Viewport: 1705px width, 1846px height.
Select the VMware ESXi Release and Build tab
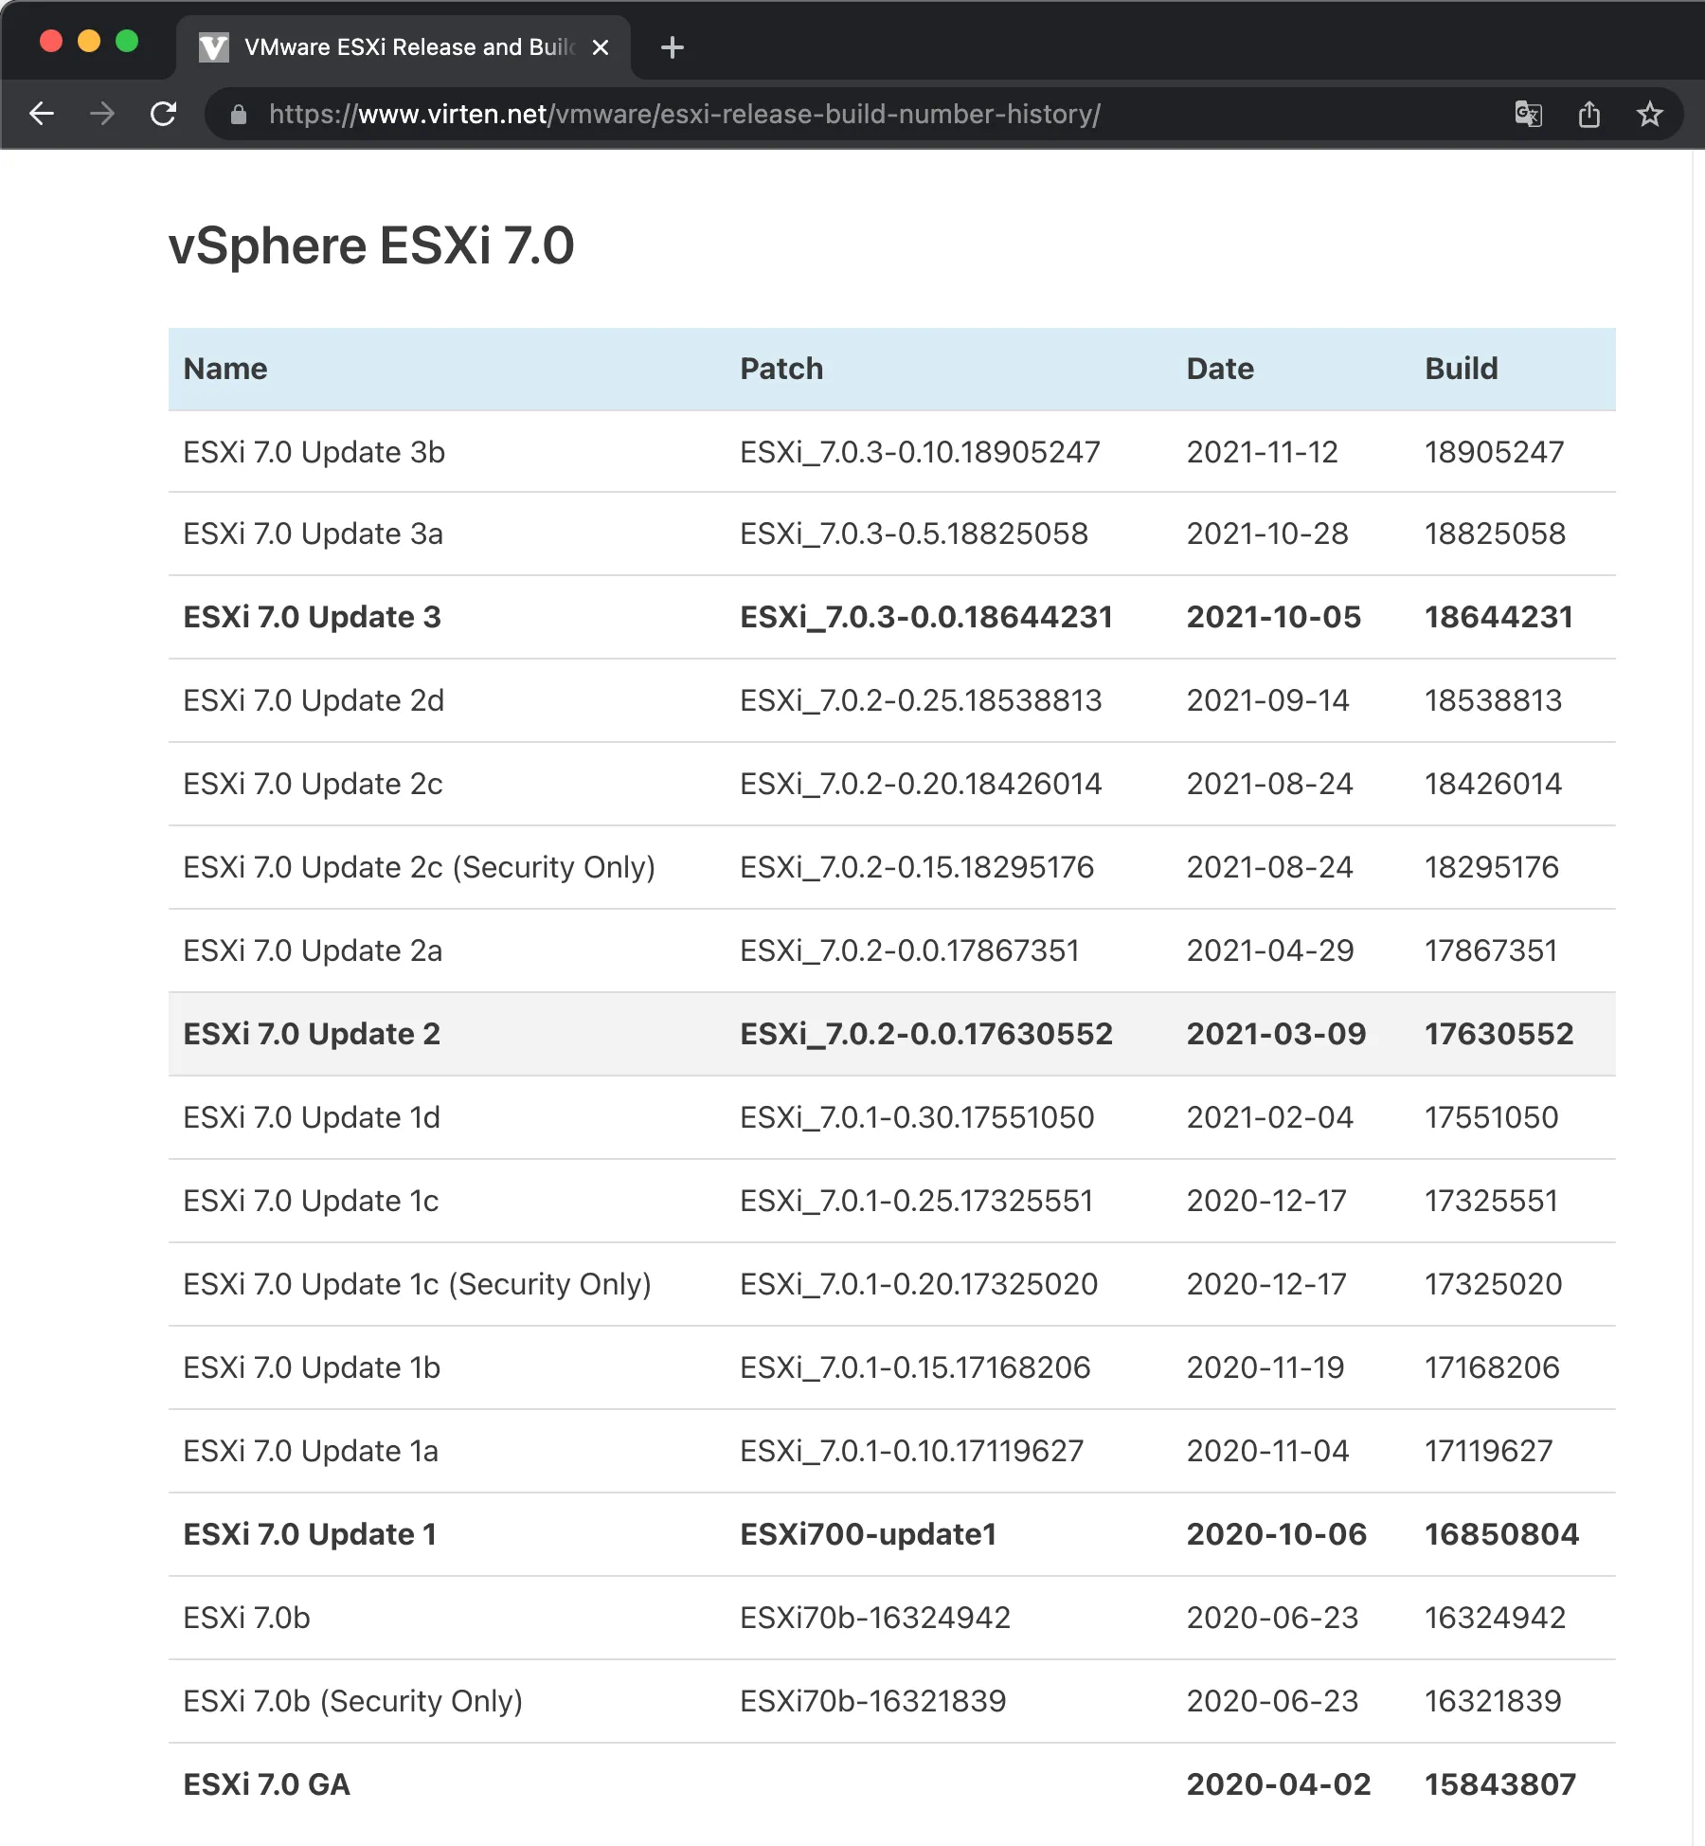404,47
